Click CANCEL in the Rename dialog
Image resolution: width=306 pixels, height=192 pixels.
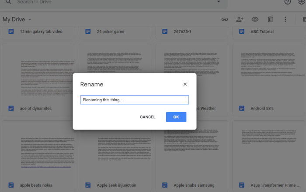pos(148,117)
